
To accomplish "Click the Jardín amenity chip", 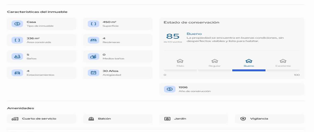I will coord(194,119).
